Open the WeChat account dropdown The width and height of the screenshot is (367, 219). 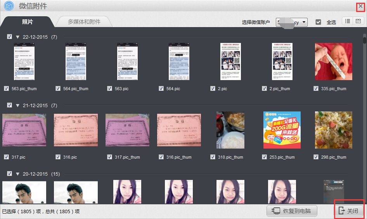(x=292, y=22)
